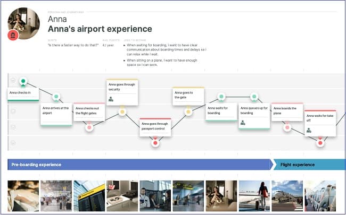This screenshot has height=215, width=346.
Task: Select red marker below passport control card
Action: click(x=155, y=143)
